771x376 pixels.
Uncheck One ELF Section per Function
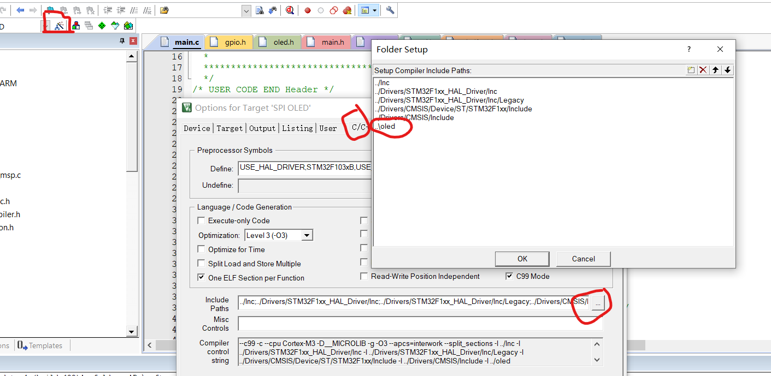click(201, 278)
